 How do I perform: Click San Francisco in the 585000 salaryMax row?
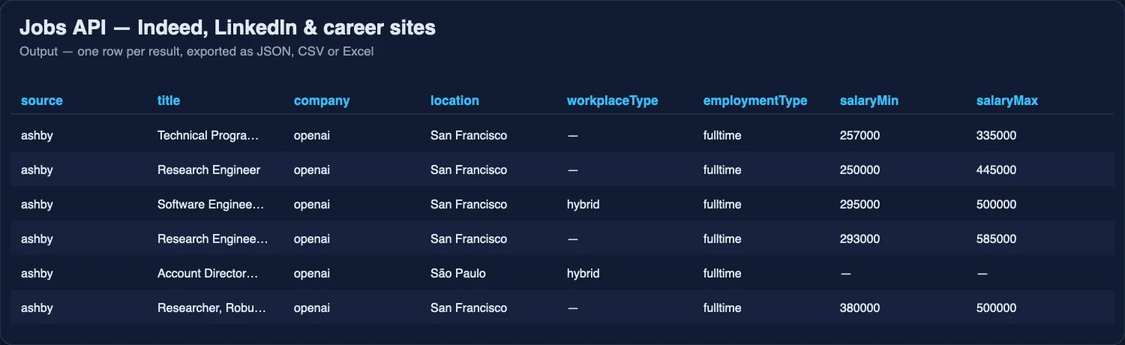(469, 239)
